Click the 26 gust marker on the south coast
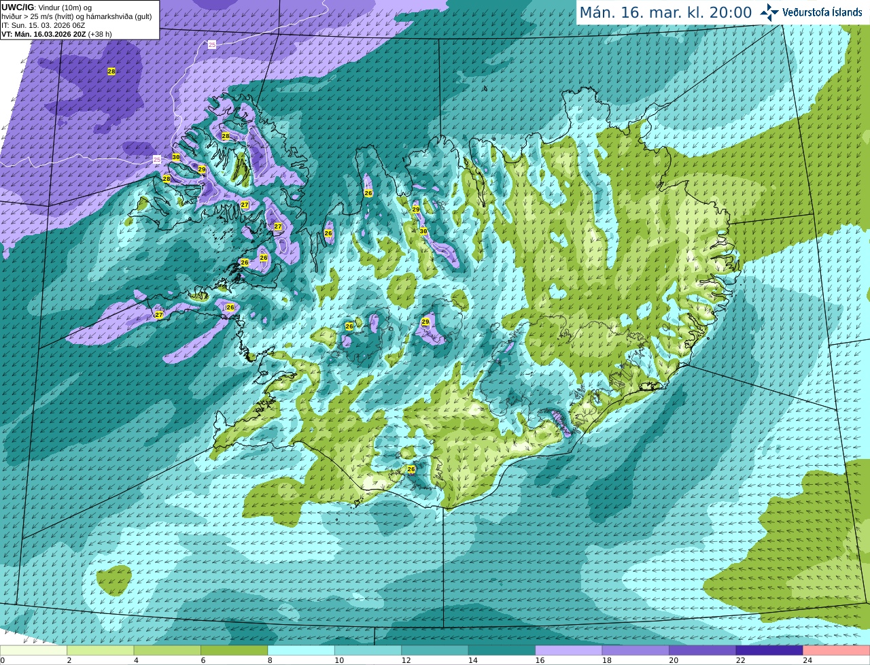This screenshot has height=665, width=870. 411,469
